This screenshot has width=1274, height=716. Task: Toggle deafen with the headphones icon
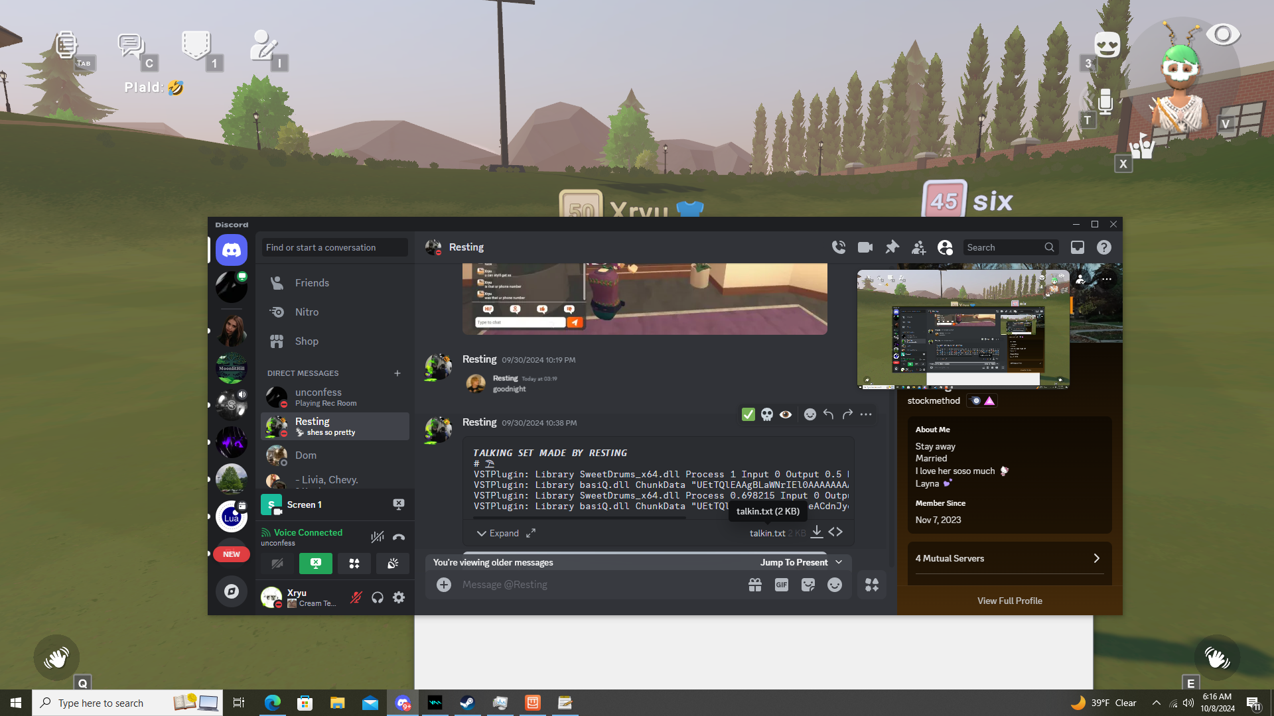click(378, 597)
